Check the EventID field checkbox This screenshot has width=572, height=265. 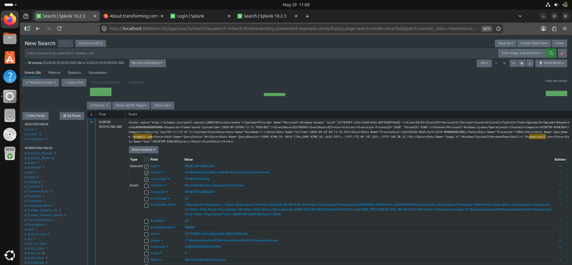point(146,221)
